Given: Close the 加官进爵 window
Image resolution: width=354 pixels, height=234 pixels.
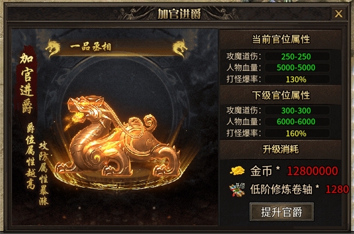Looking at the screenshot, I should (x=338, y=14).
